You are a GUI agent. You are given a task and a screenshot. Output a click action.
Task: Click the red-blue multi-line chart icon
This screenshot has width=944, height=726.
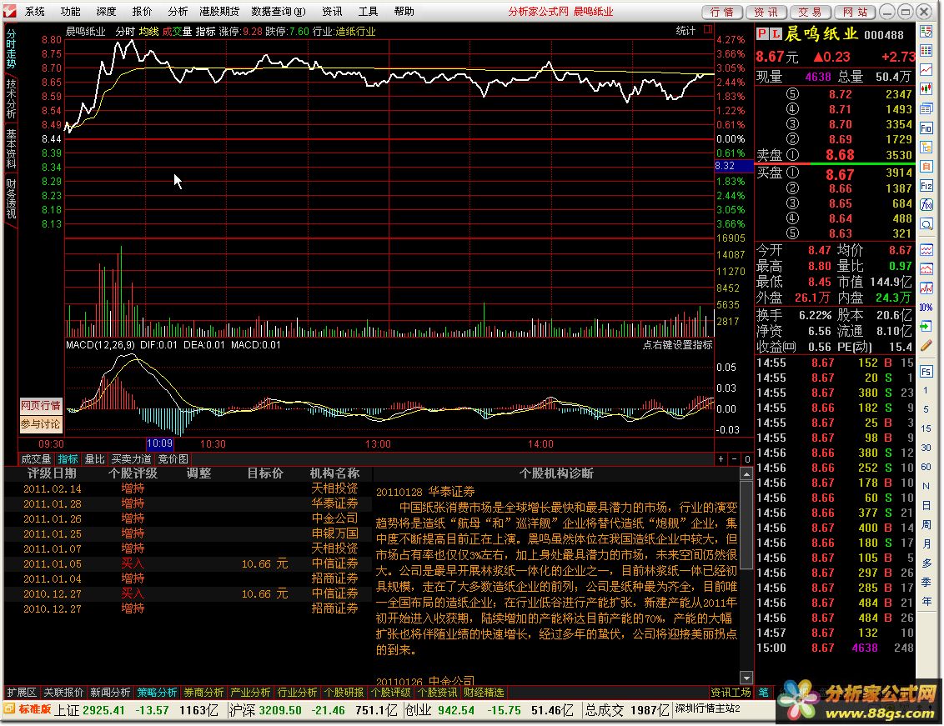point(926,288)
